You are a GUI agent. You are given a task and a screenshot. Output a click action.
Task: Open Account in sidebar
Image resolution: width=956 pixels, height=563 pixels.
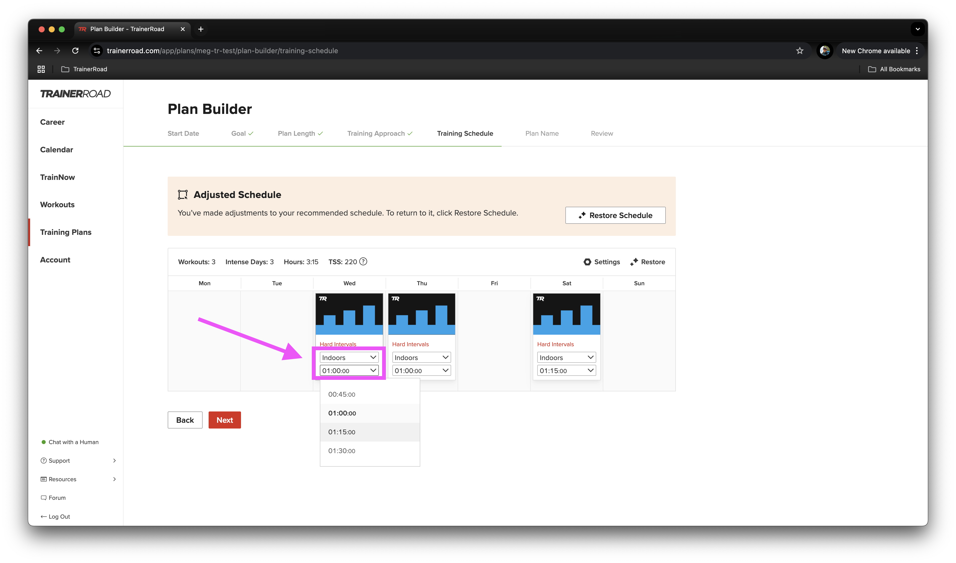pyautogui.click(x=55, y=260)
